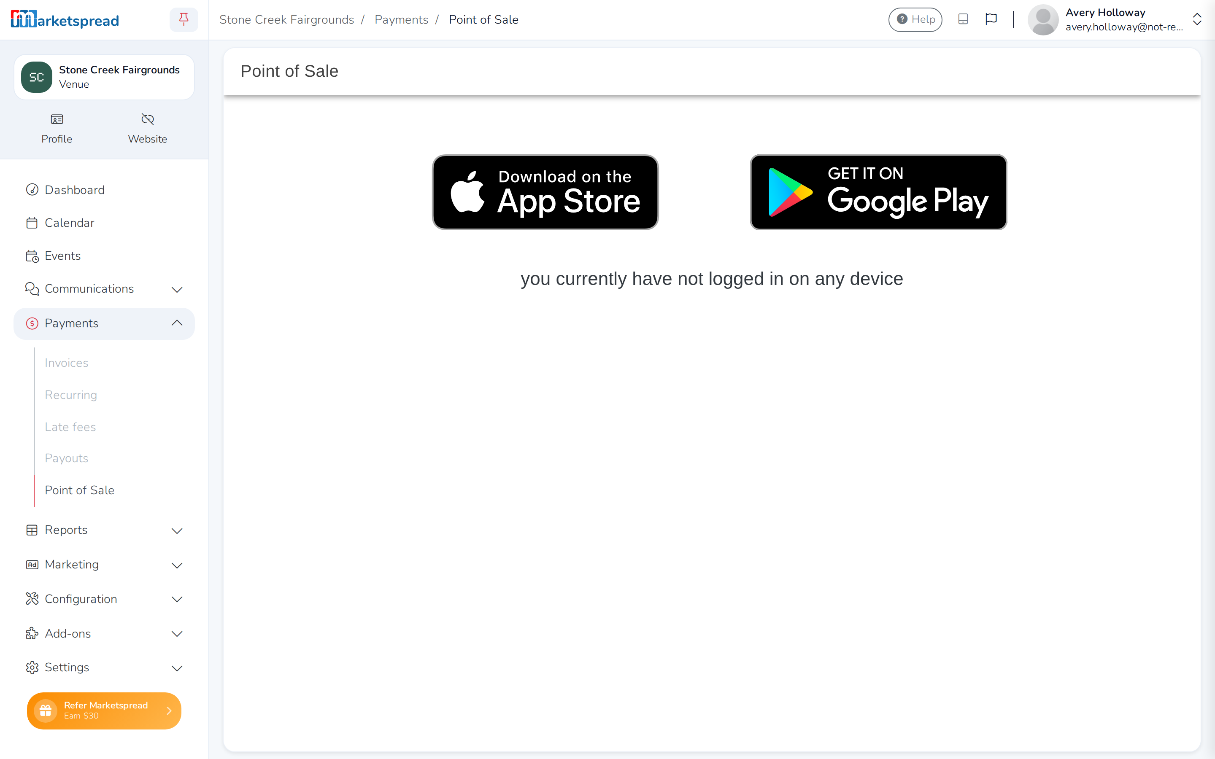Screen dimensions: 1215x759
Task: Click Download on the App Store badge
Action: pyautogui.click(x=545, y=192)
